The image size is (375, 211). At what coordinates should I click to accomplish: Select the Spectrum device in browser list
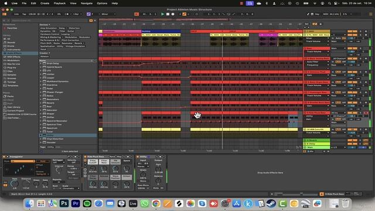(52, 128)
